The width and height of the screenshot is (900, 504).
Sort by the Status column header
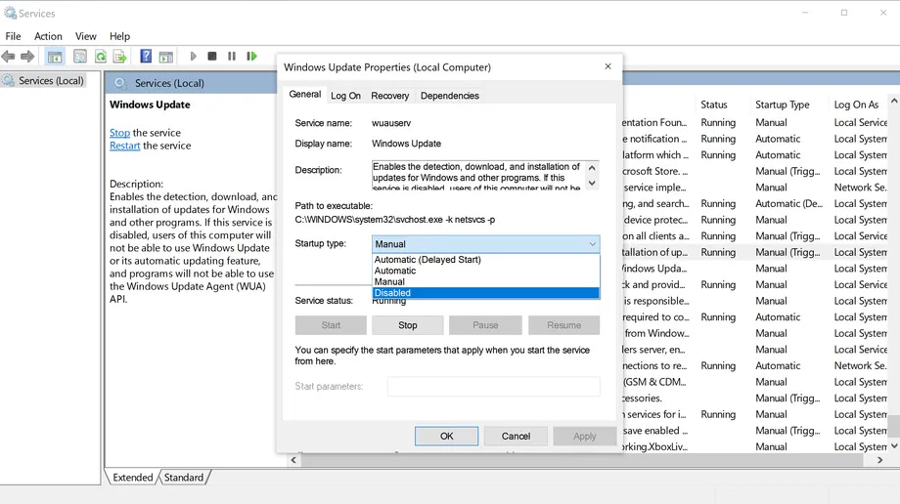(714, 105)
